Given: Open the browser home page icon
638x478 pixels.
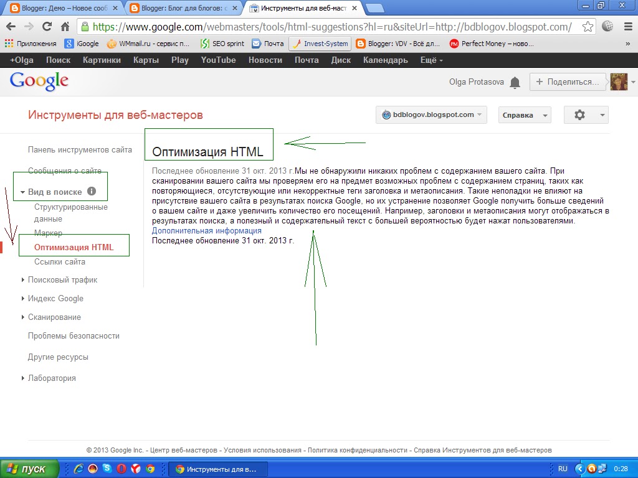Looking at the screenshot, I should 65,27.
